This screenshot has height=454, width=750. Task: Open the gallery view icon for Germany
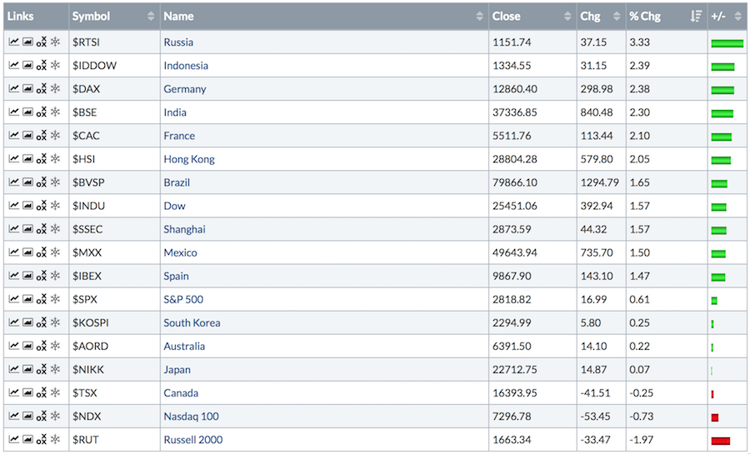click(x=27, y=89)
